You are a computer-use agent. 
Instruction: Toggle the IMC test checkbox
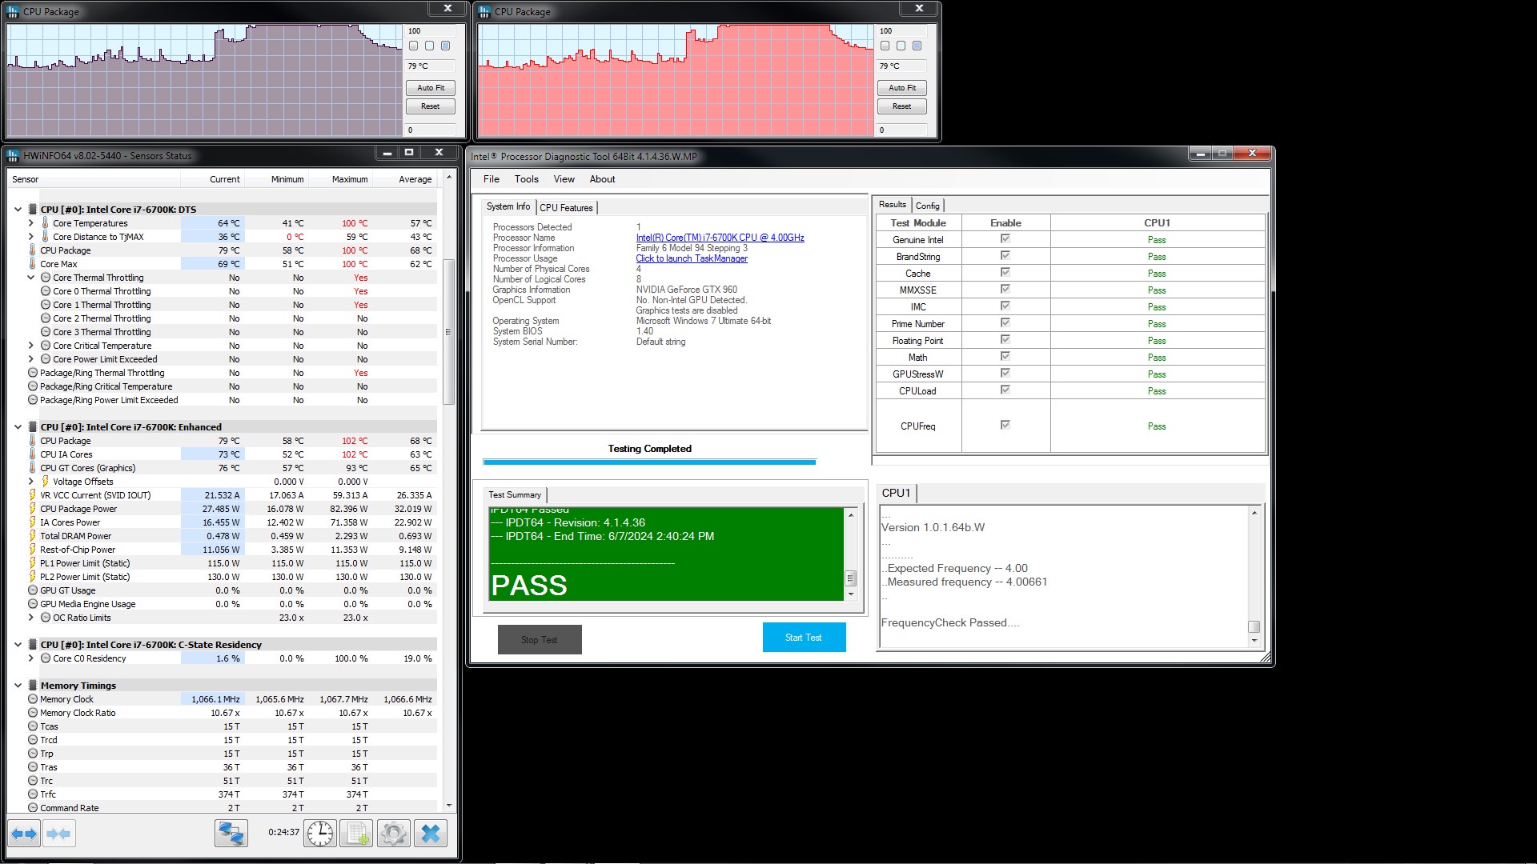1005,306
